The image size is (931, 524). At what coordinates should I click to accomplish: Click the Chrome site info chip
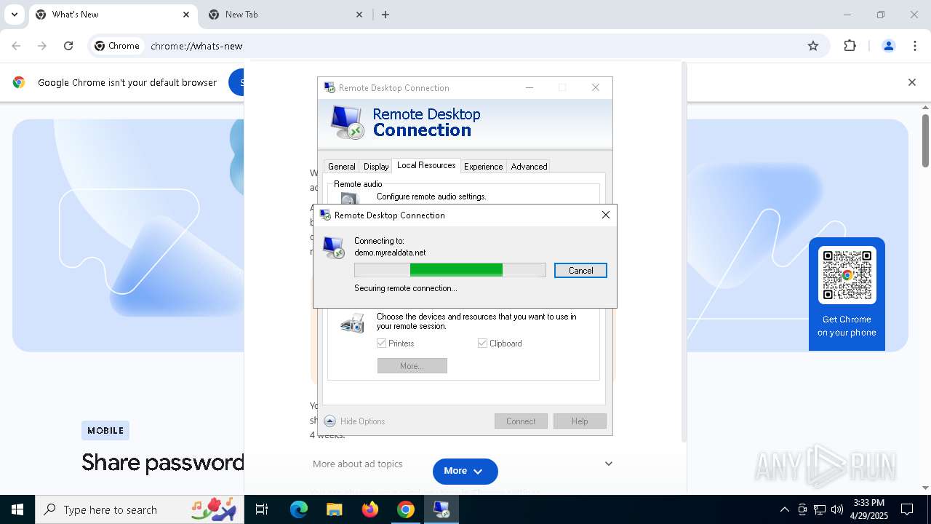coord(117,46)
